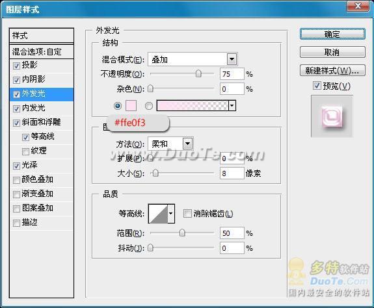Viewport: 374px width, 308px height.
Task: Enable the 消除锯齿 anti-alias checkbox
Action: tap(187, 213)
